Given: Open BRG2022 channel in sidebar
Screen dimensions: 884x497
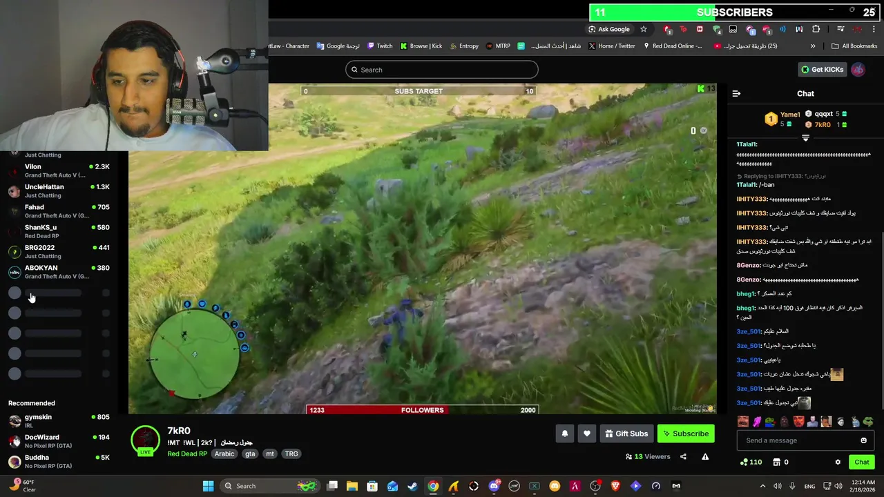Looking at the screenshot, I should [59, 252].
